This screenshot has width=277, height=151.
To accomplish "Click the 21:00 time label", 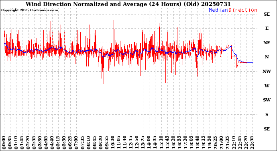I will [x=222, y=143].
